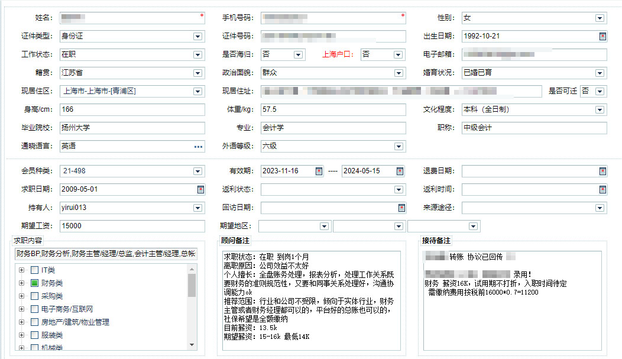Check the 采购类 checkbox

pyautogui.click(x=34, y=296)
